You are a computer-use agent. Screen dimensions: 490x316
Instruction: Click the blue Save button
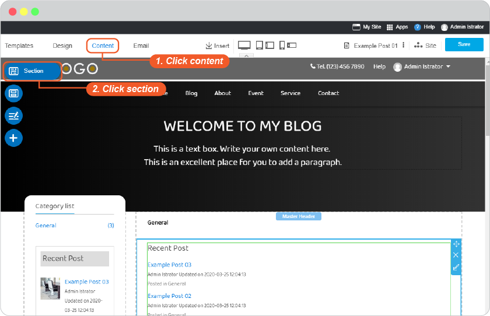coord(464,44)
